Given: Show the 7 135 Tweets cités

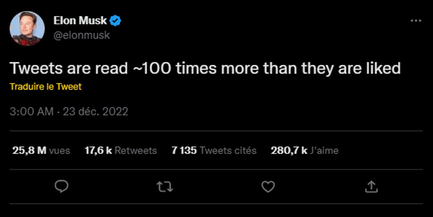Looking at the screenshot, I should (214, 150).
